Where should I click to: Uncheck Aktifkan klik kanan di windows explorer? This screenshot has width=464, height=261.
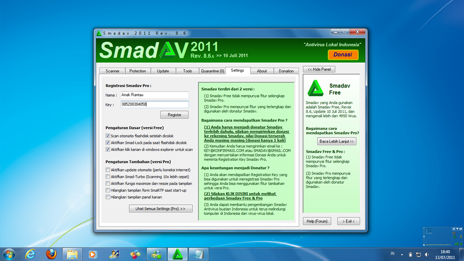(x=108, y=150)
